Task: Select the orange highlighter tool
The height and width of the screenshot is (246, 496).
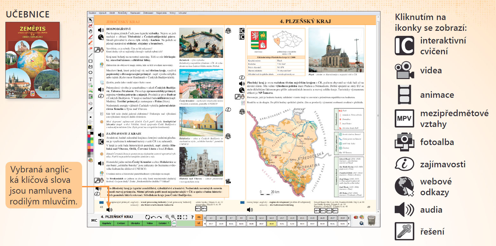Action: point(90,43)
